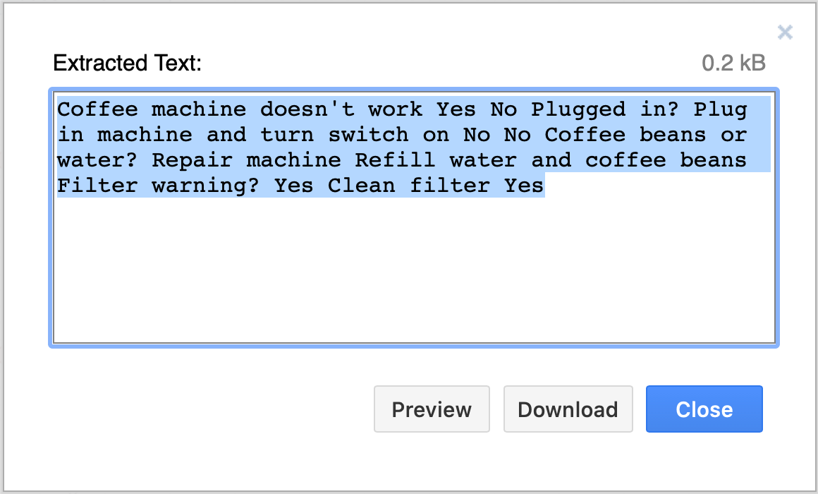Click the Preview button
Screen dimensions: 818x494
click(432, 409)
